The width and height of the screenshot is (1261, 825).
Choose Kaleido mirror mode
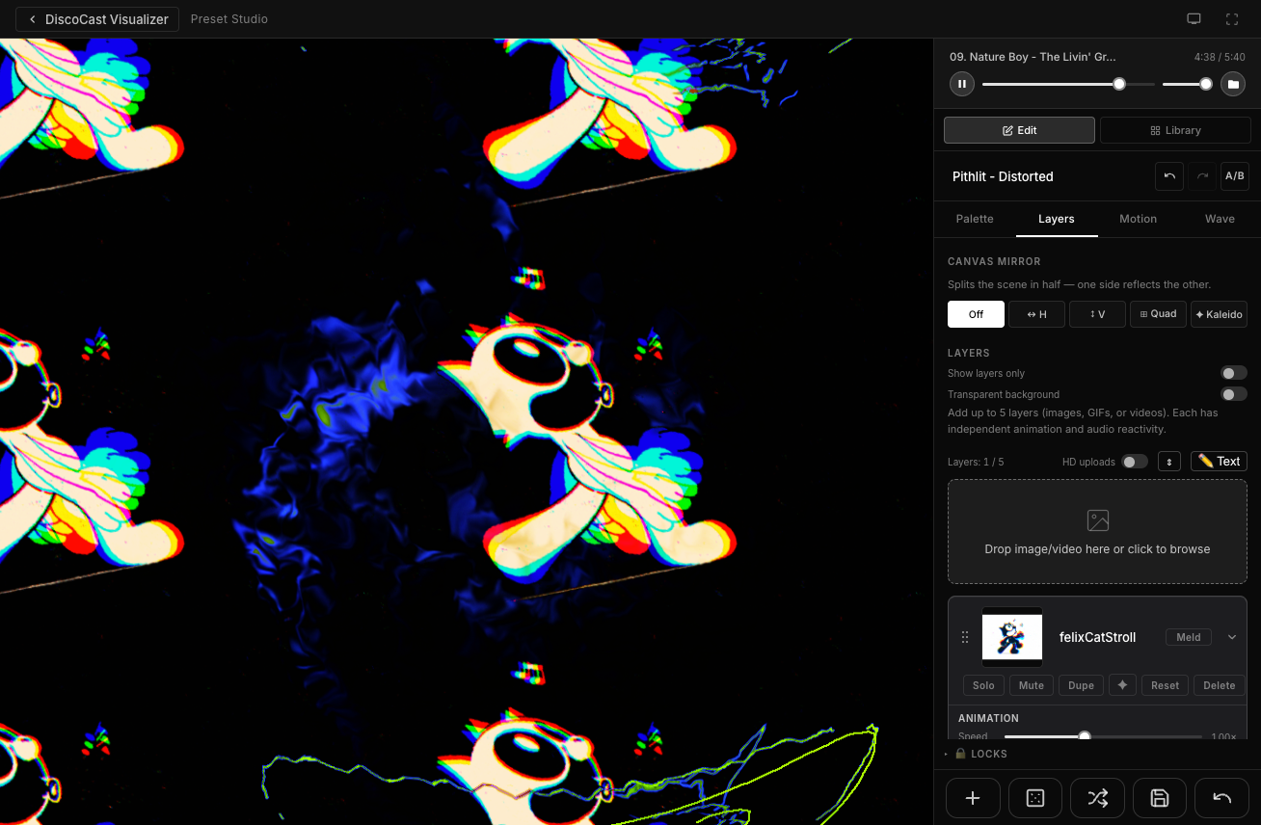(x=1219, y=314)
